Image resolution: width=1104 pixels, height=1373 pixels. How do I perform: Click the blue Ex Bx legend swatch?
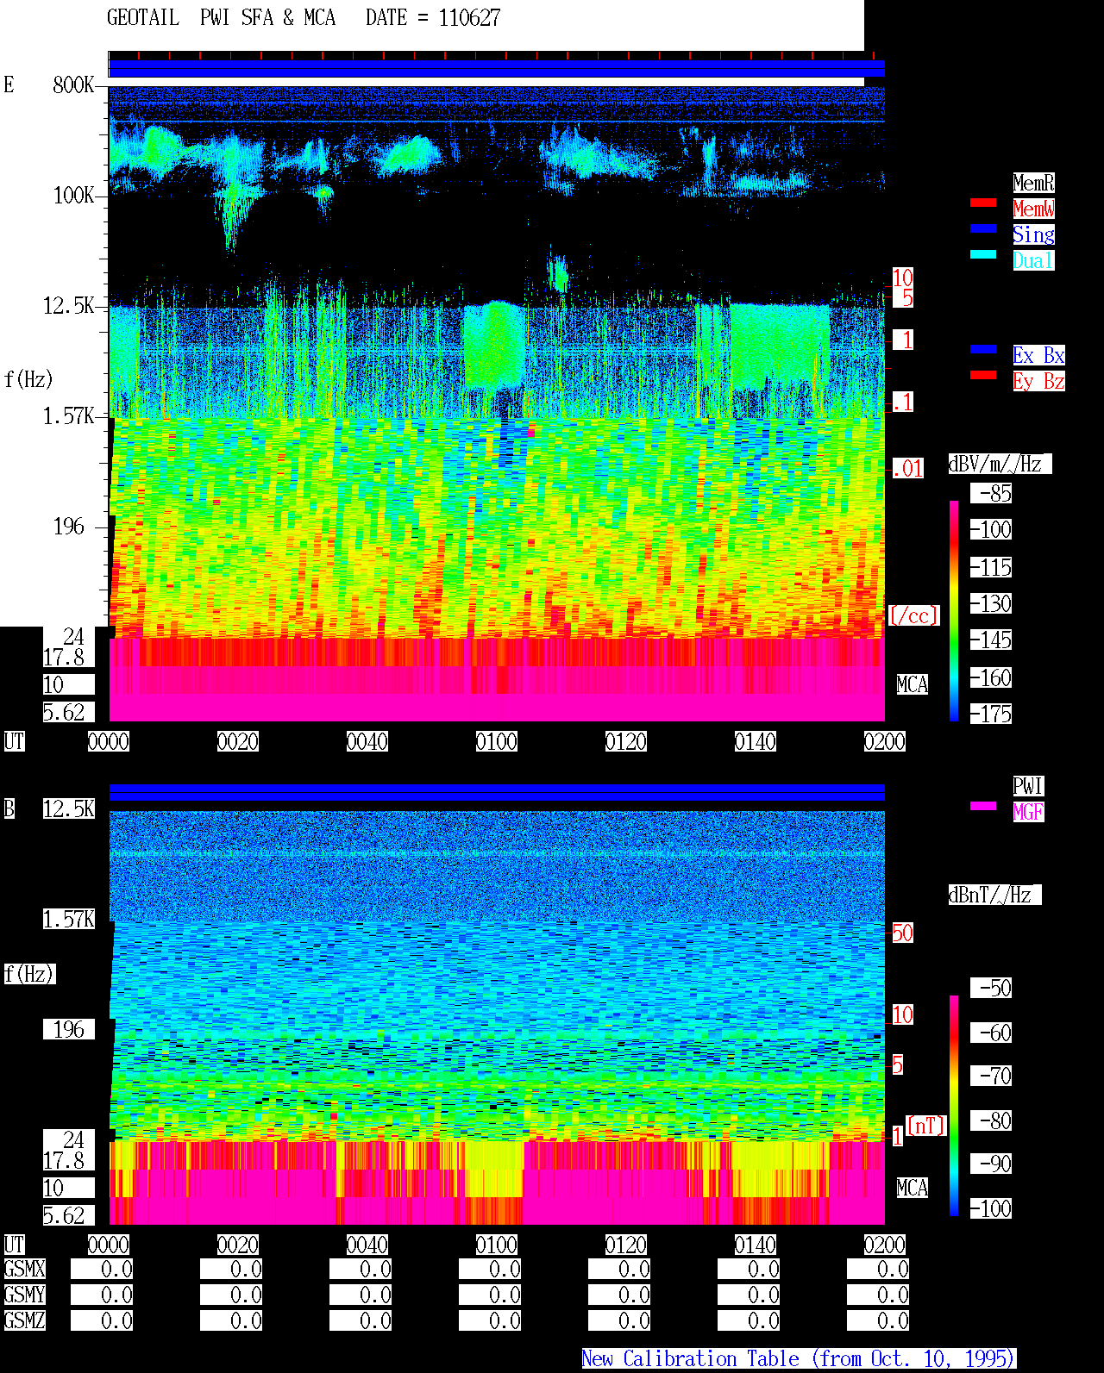point(983,349)
